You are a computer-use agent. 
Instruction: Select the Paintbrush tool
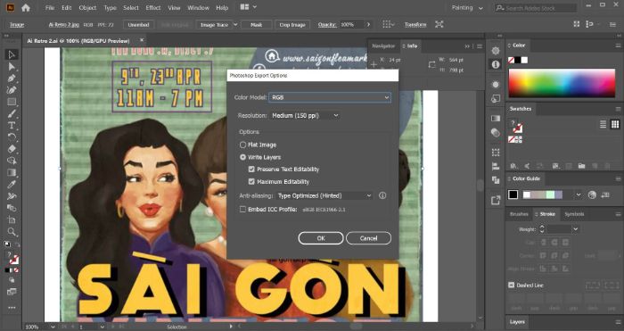click(12, 113)
